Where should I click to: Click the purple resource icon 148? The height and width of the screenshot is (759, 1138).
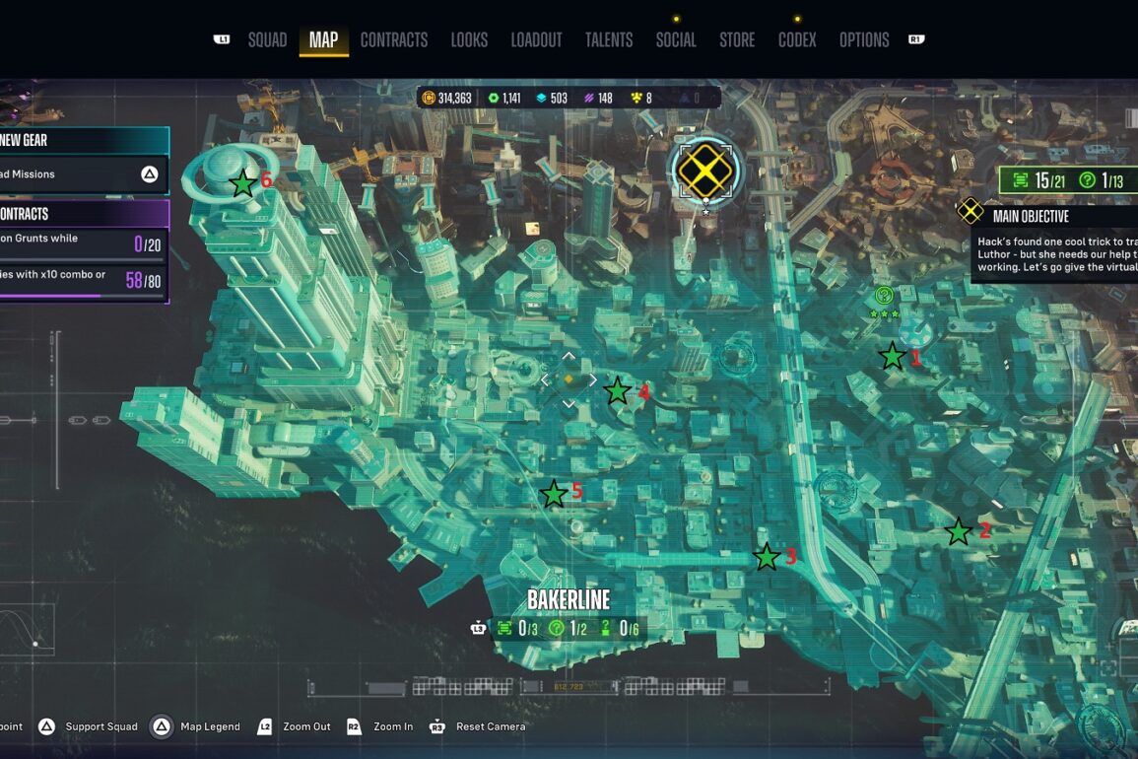588,98
